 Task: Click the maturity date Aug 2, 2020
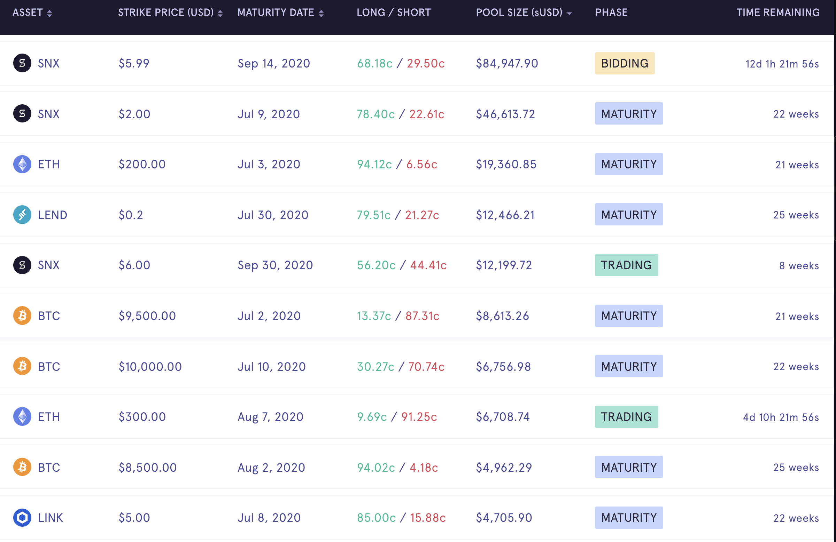pyautogui.click(x=271, y=468)
